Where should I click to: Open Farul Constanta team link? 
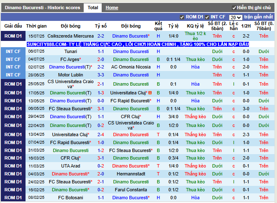click(x=131, y=190)
